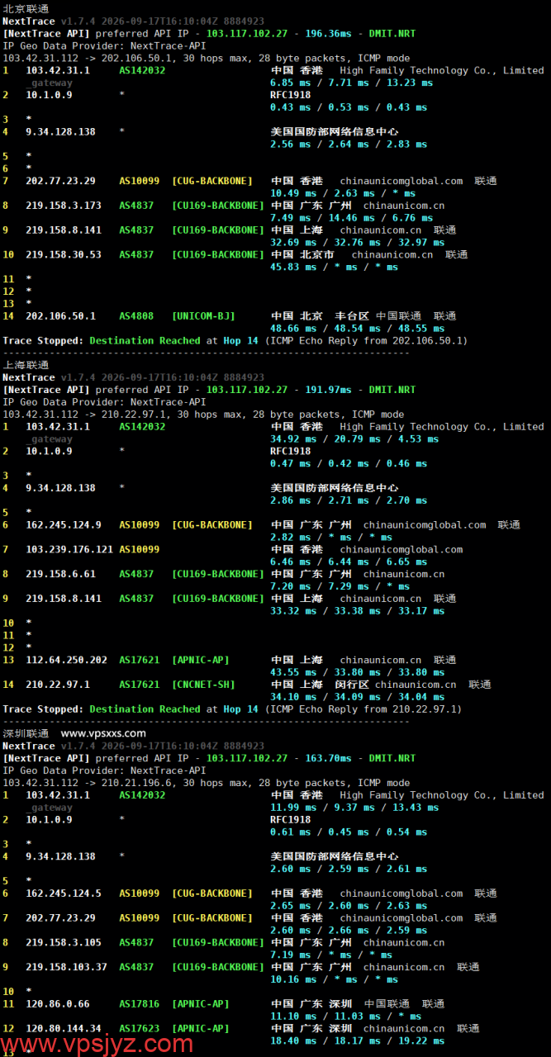This screenshot has width=551, height=1057.
Task: Select the IP address 120.80.144.34
Action: pos(64,1029)
